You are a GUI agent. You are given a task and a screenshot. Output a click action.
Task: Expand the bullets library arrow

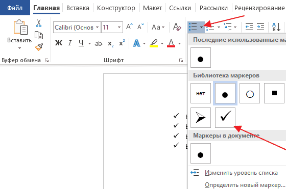coord(201,27)
